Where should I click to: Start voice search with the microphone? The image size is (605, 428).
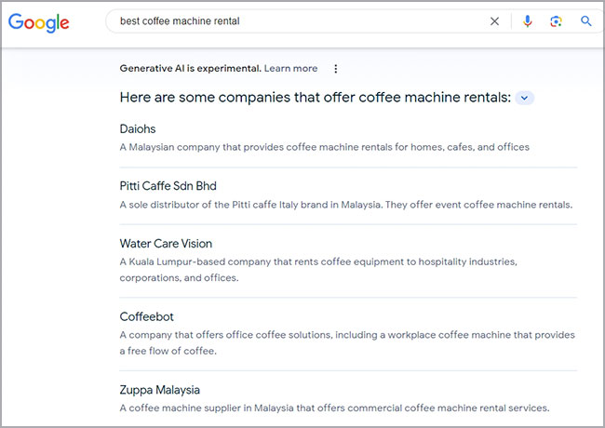[x=528, y=21]
